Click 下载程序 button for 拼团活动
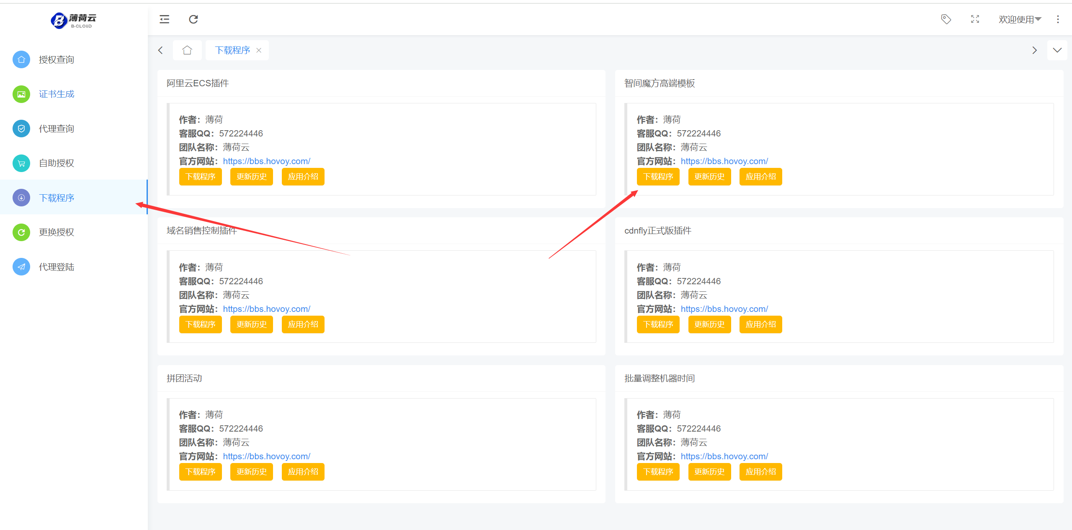 (x=201, y=472)
